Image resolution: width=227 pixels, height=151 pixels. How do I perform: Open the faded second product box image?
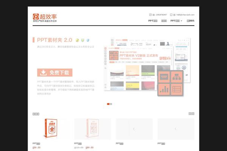93,129
